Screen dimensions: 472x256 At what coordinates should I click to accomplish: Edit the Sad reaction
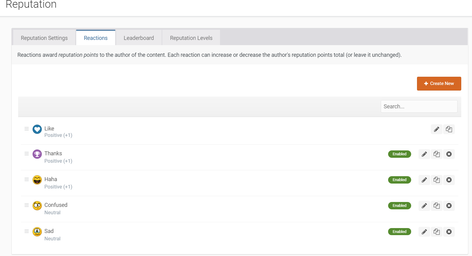[424, 232]
